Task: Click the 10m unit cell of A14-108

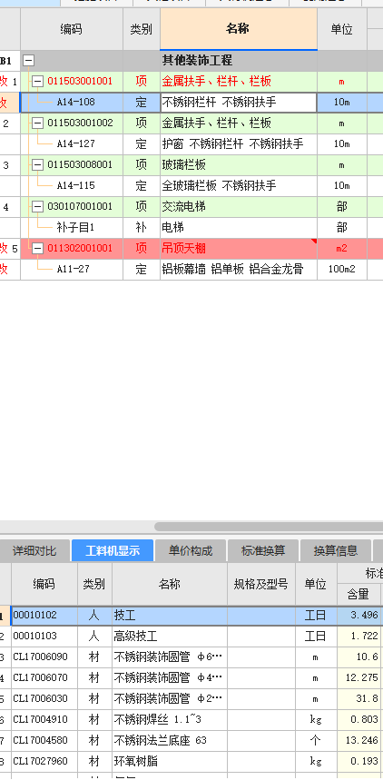Action: 342,103
